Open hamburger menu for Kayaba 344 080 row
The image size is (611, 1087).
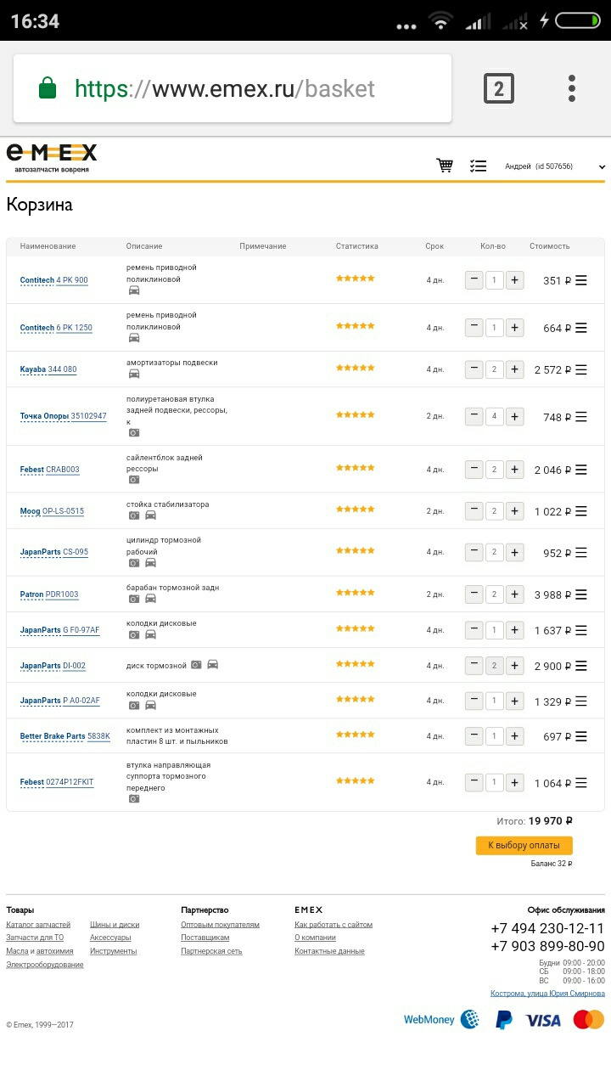[x=581, y=369]
